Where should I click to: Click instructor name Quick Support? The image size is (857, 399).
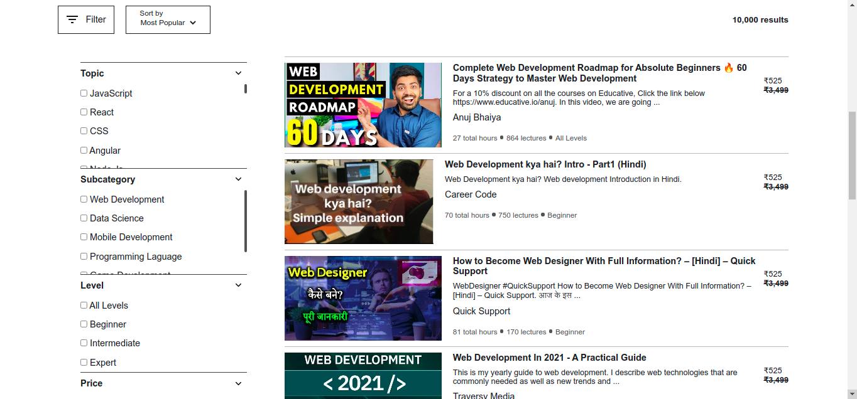481,311
